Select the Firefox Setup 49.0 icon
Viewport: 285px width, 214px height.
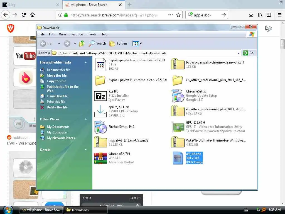[x=100, y=127]
